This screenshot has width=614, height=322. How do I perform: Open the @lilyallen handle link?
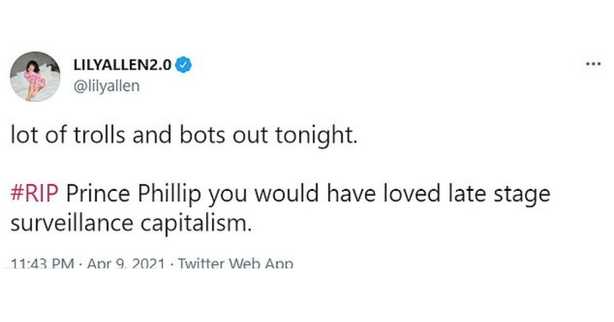[x=107, y=86]
